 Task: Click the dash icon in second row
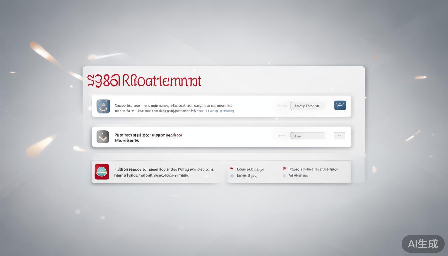[x=282, y=136]
